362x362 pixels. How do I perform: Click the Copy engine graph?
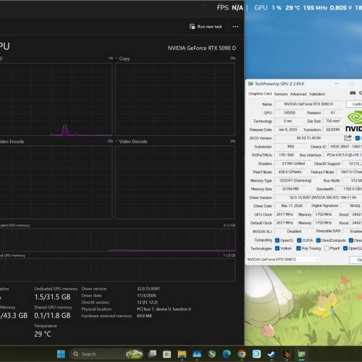174,99
